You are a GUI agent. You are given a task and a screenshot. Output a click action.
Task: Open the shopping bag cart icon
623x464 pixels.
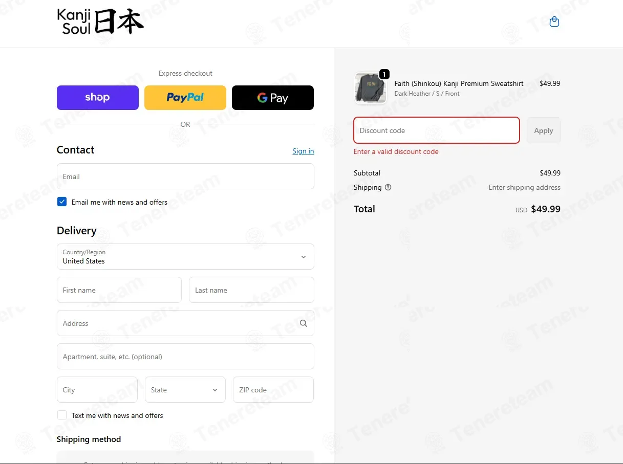click(554, 22)
